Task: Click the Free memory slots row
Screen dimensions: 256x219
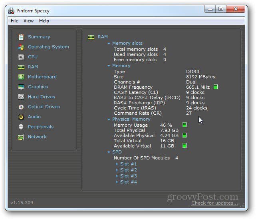Action: (x=140, y=60)
